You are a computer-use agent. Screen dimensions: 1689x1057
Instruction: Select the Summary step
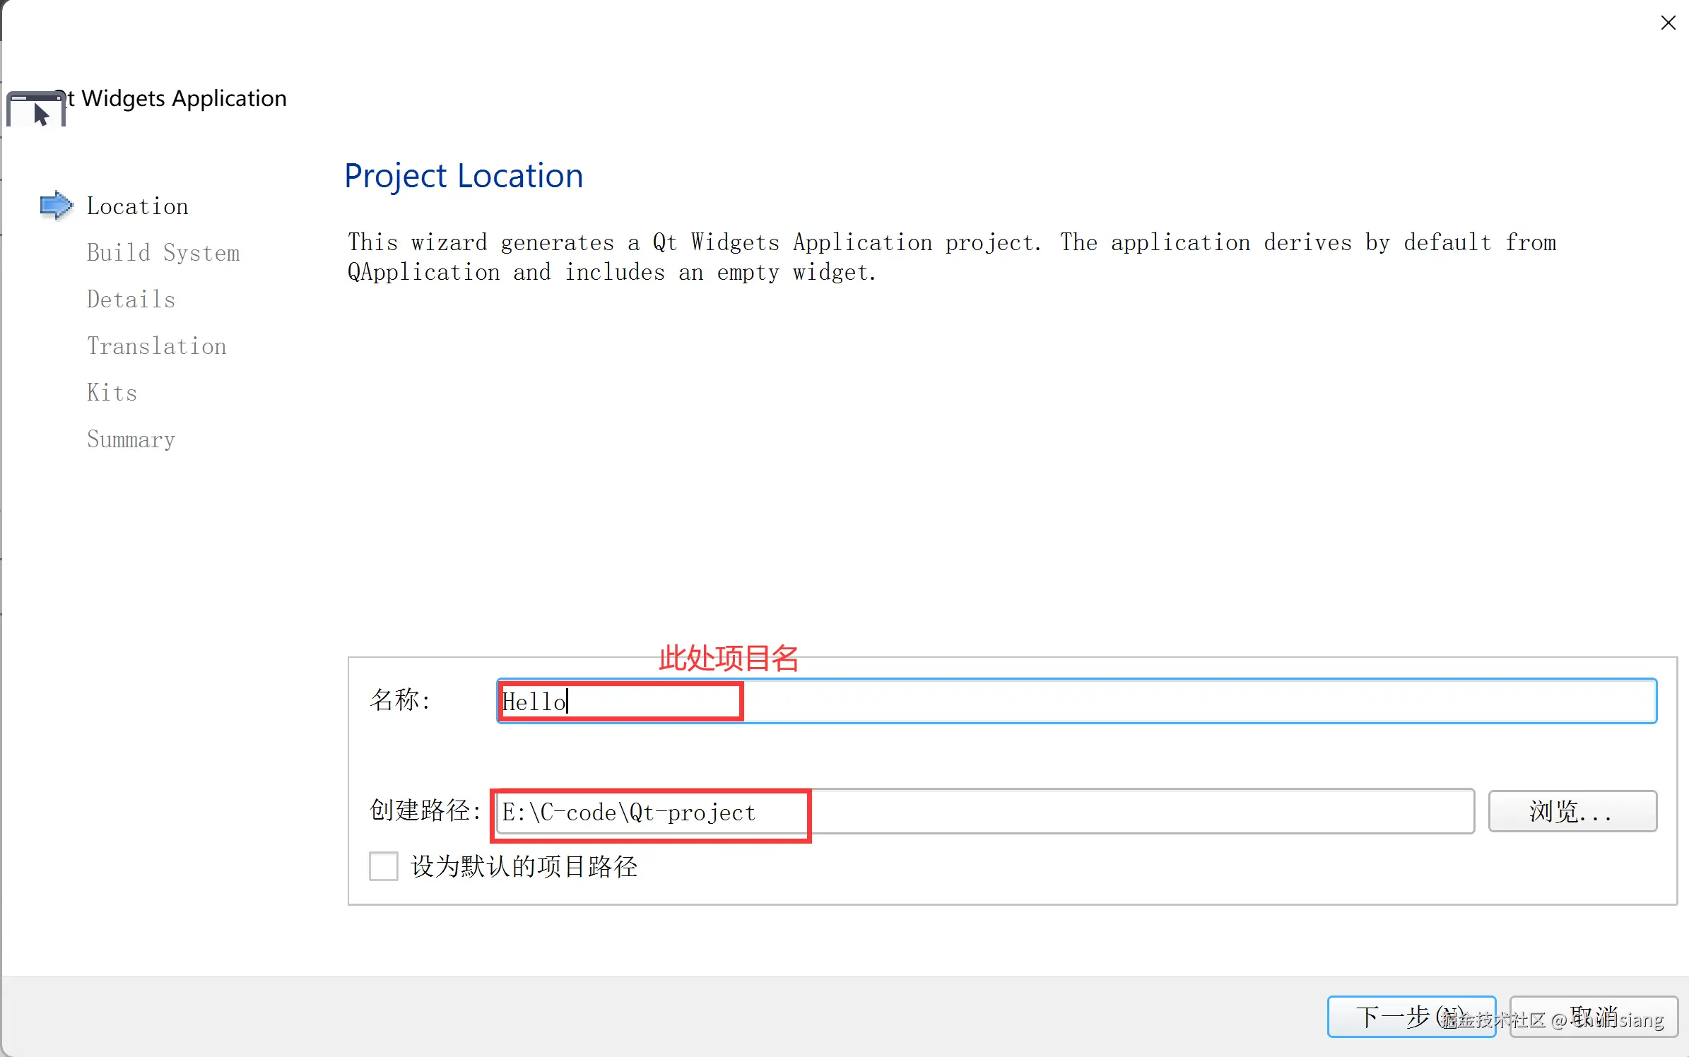click(x=131, y=439)
